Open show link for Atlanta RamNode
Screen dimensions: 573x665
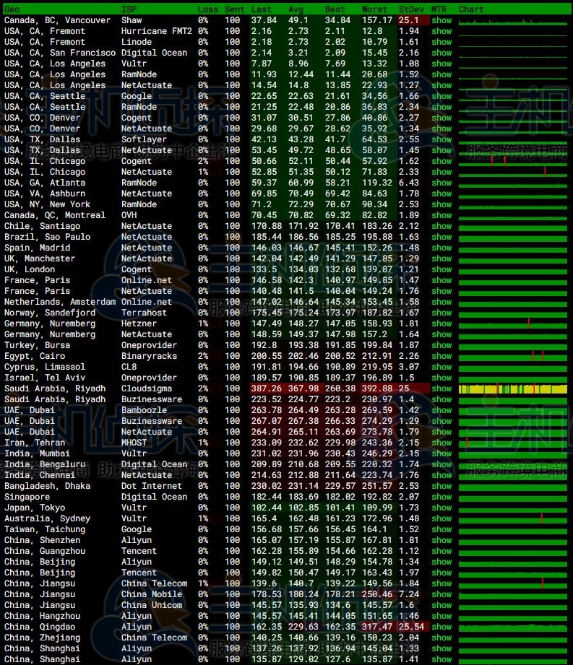(x=441, y=183)
